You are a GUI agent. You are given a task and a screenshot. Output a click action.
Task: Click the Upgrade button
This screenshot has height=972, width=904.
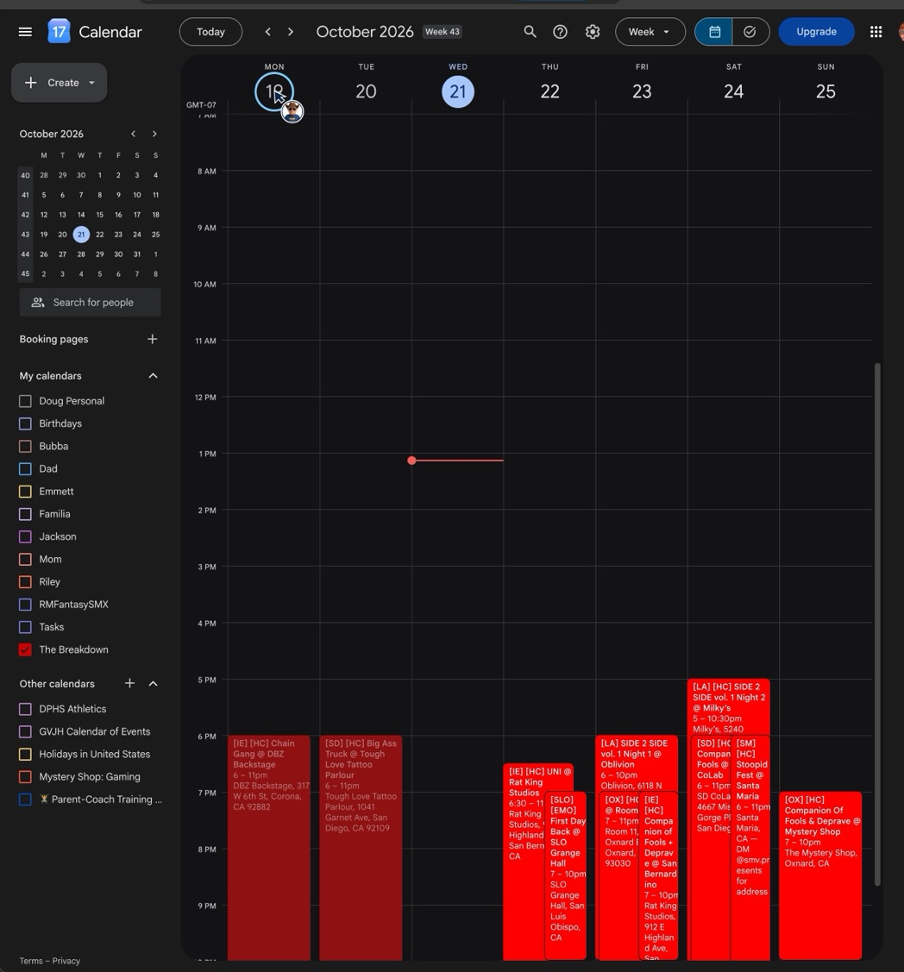tap(816, 32)
